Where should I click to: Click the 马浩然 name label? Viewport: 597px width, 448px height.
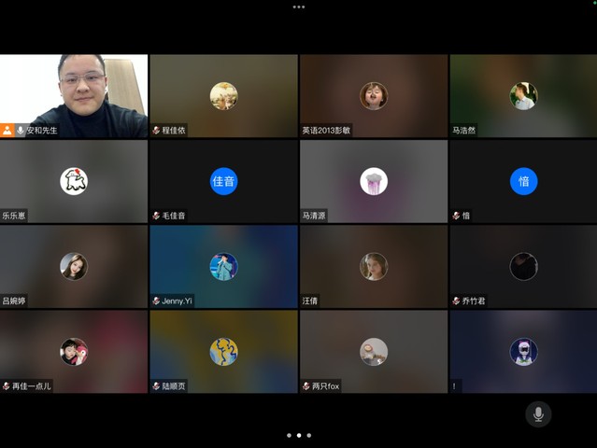point(464,131)
